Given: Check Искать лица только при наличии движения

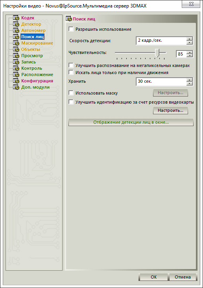Looking at the screenshot, I should point(71,72).
